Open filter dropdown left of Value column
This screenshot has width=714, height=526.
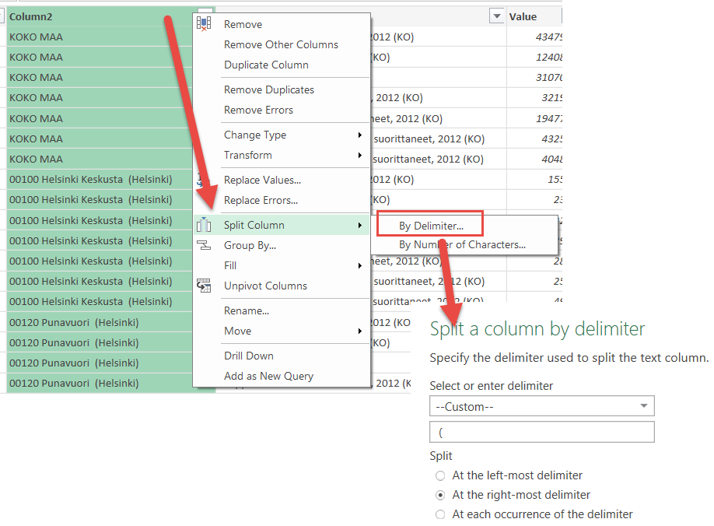pyautogui.click(x=496, y=16)
